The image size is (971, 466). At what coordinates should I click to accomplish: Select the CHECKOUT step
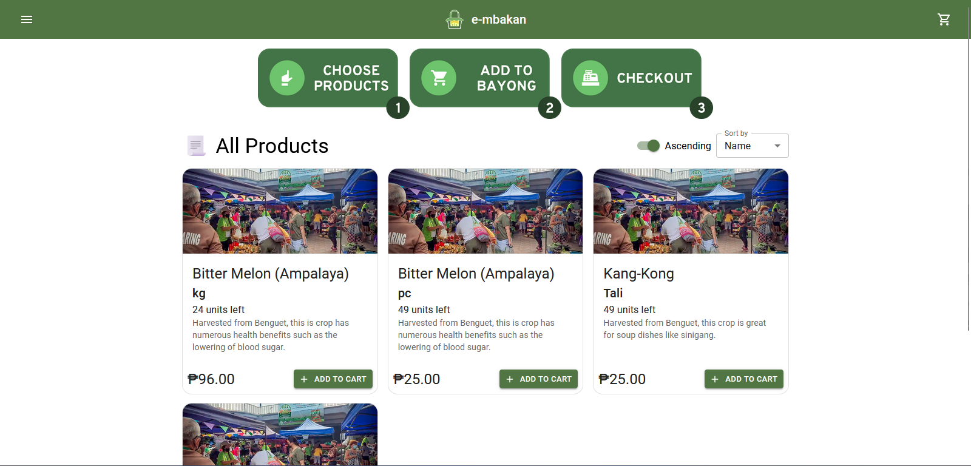(631, 77)
